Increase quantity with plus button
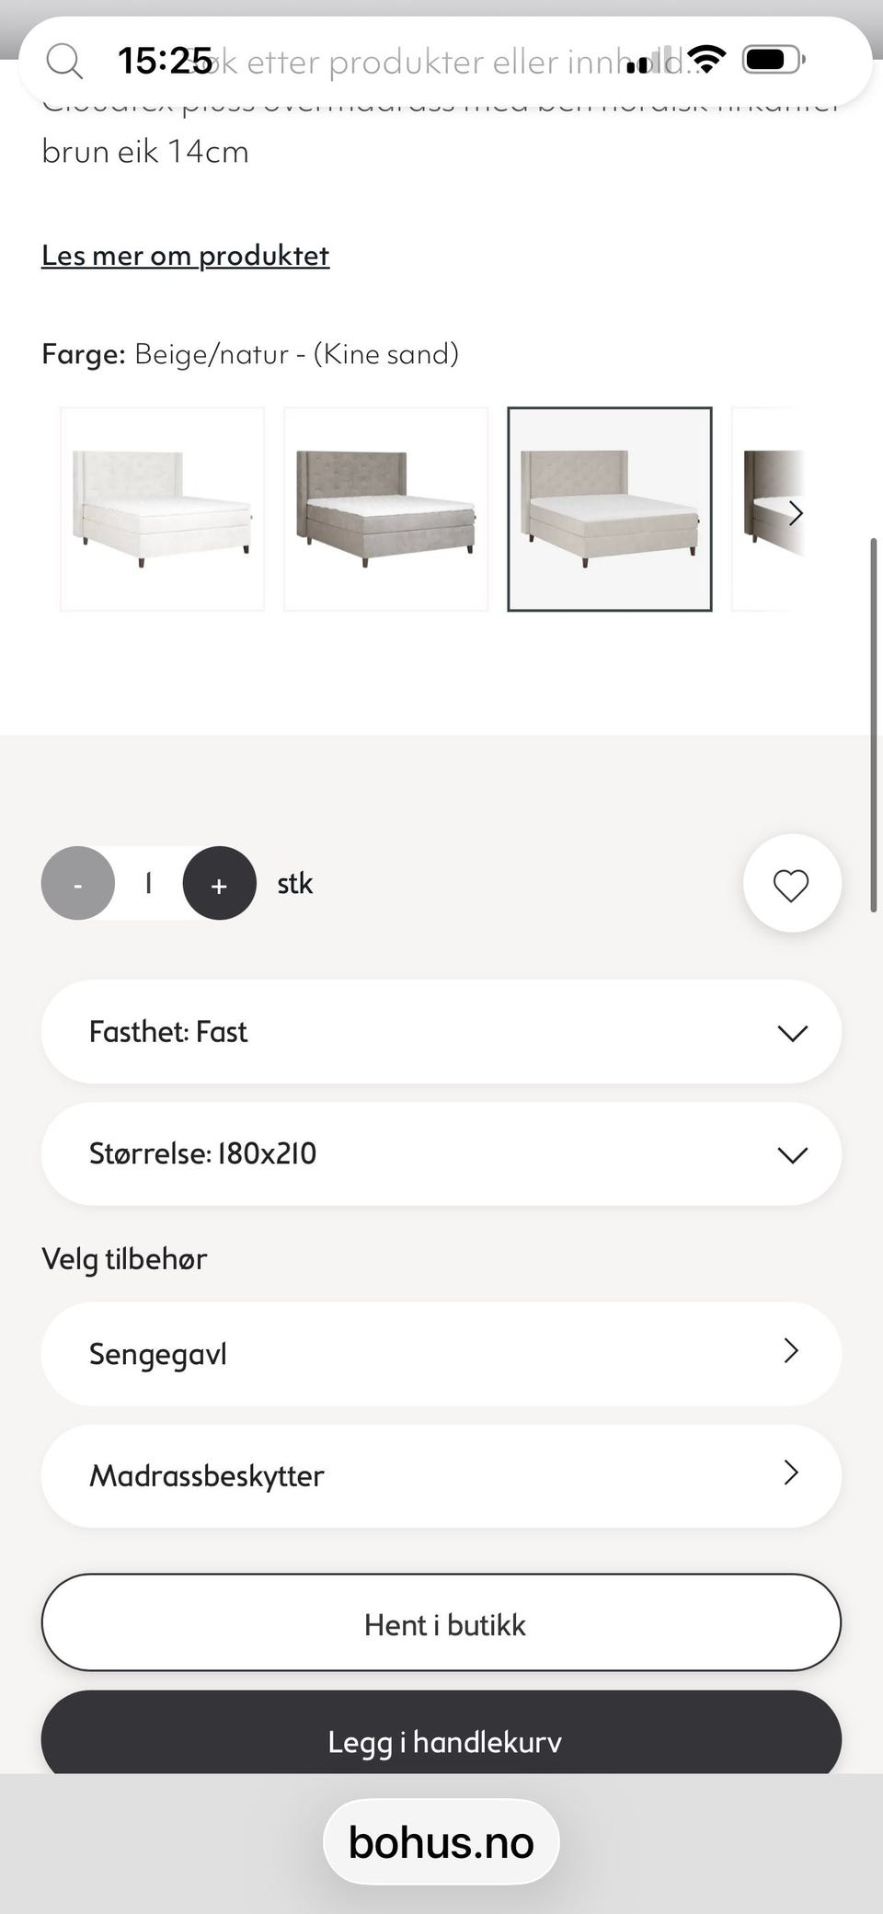 [x=219, y=884]
